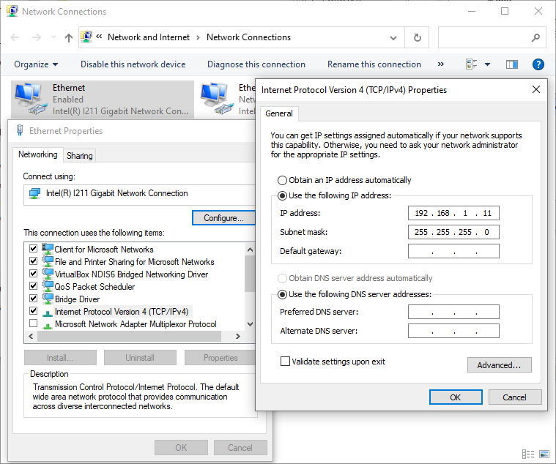Select the second Ethernet adapter icon
This screenshot has height=464, width=556.
tap(217, 99)
